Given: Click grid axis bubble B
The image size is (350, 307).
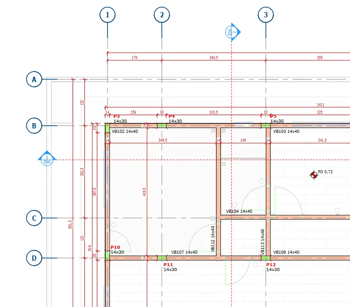Looking at the screenshot, I should (34, 126).
